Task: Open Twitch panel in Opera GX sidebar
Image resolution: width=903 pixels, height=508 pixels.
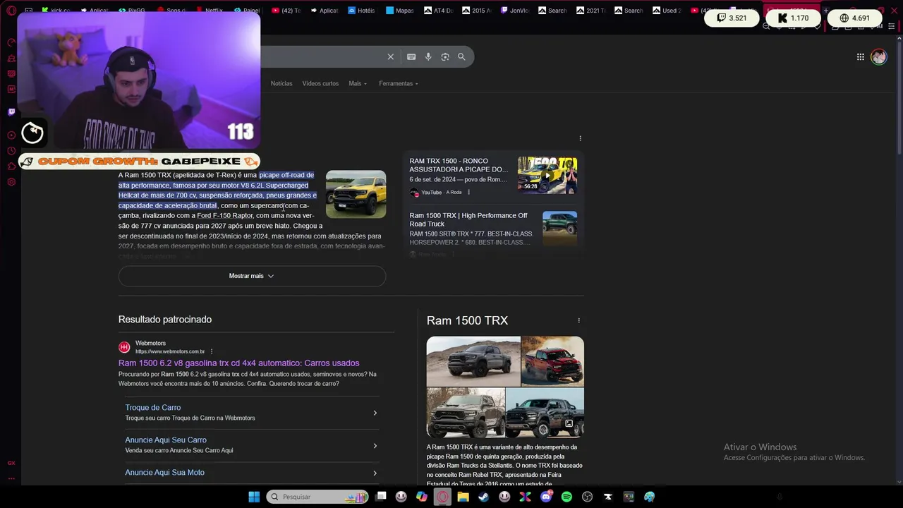Action: (x=11, y=112)
